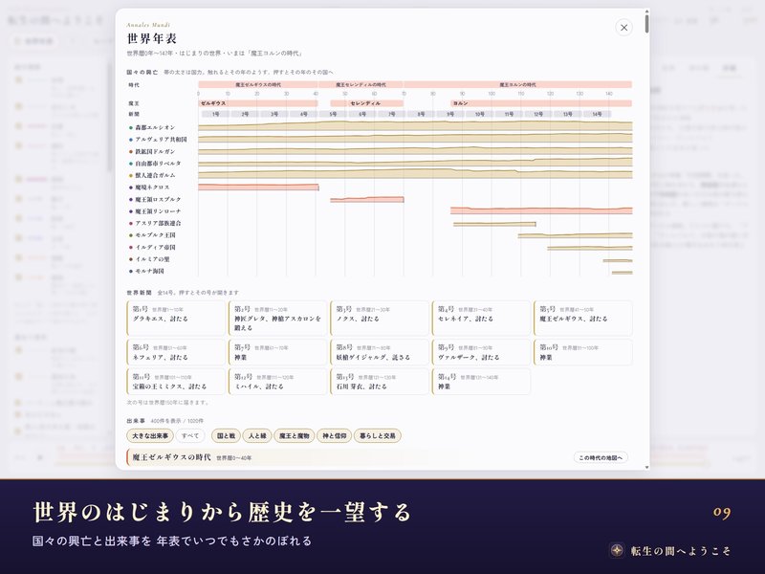Click the 森都エルシオン country label
This screenshot has height=574, width=765.
[155, 127]
